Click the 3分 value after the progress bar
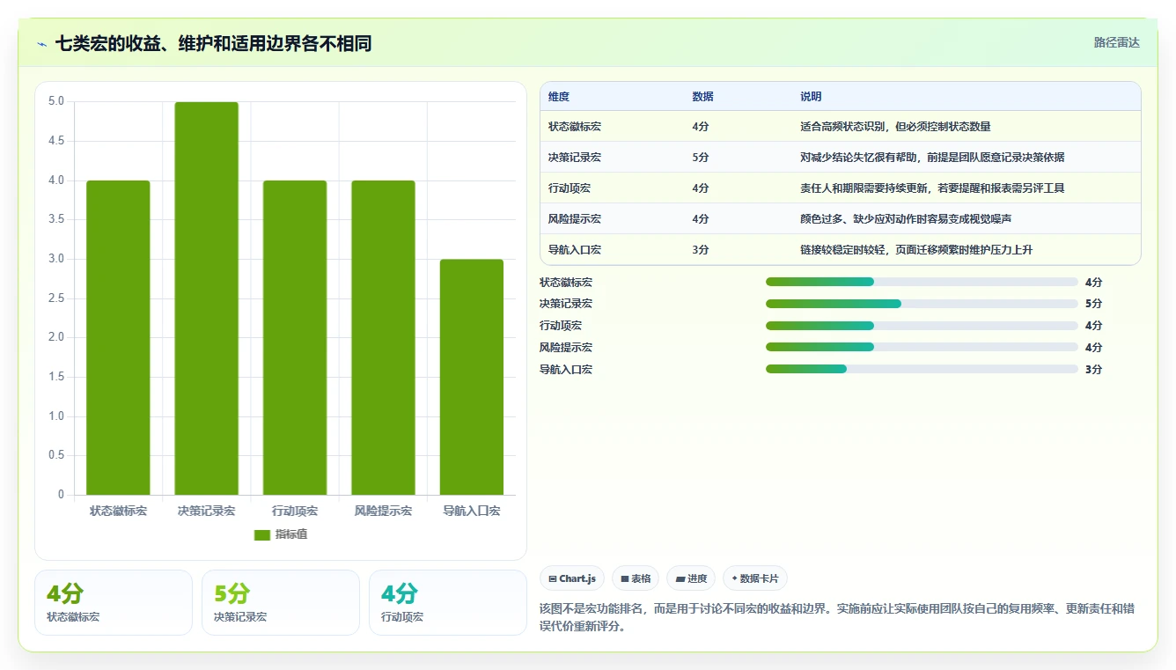 coord(1093,369)
